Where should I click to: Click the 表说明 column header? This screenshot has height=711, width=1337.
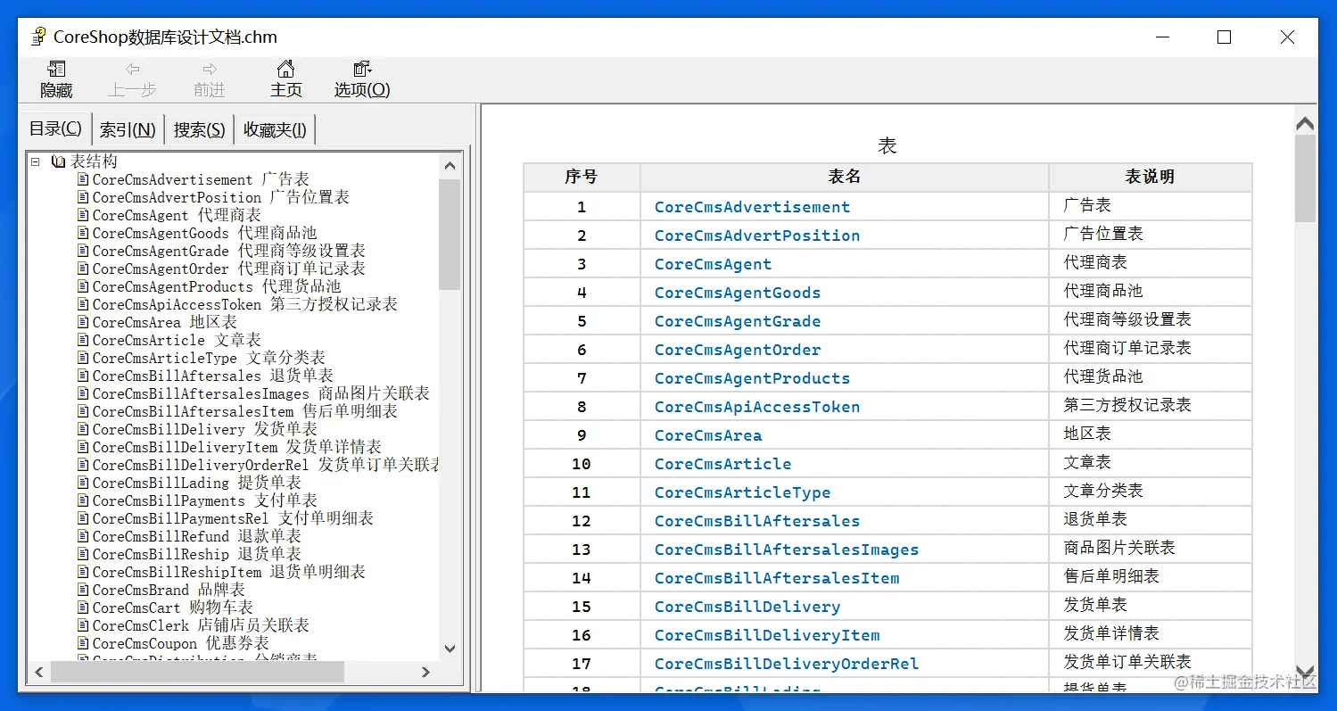(x=1151, y=177)
